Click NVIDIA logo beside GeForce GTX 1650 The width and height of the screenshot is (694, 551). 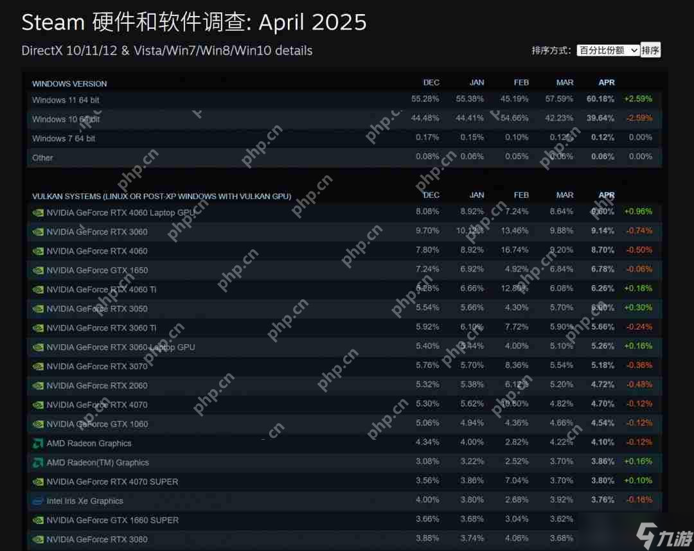point(38,270)
